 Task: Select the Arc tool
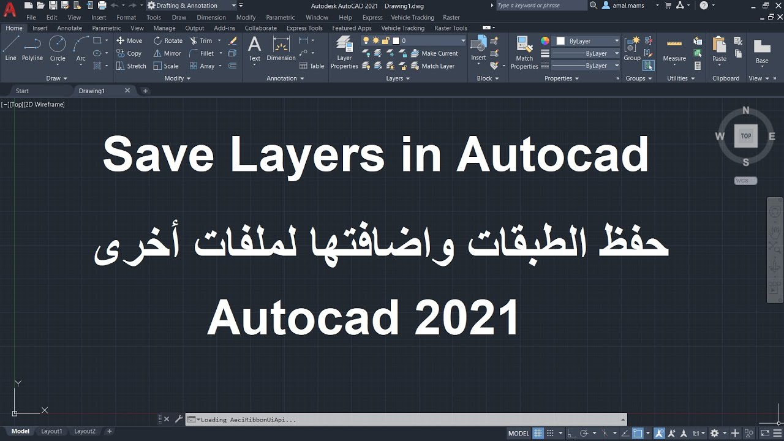[81, 49]
